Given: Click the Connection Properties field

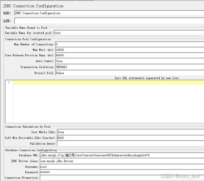Looking at the screenshot, I should coord(122,178).
